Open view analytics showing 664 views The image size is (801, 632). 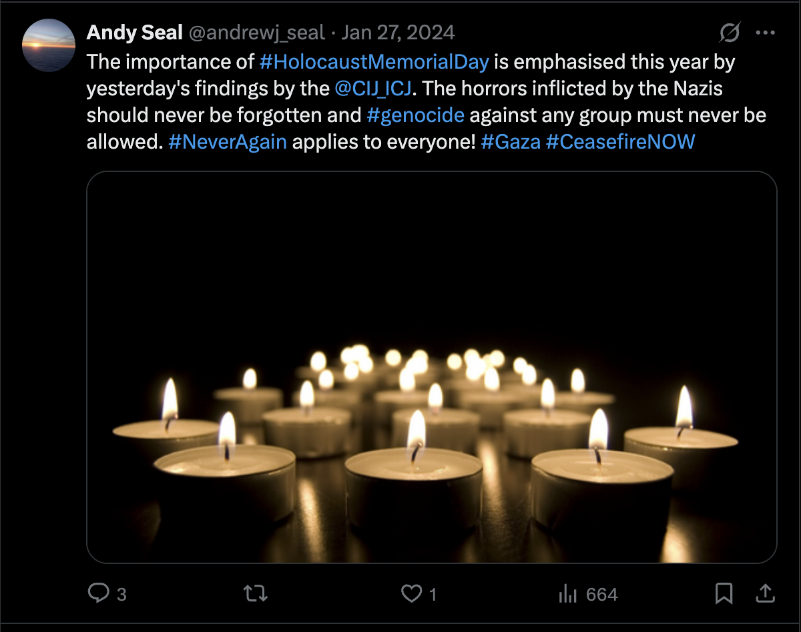[587, 593]
